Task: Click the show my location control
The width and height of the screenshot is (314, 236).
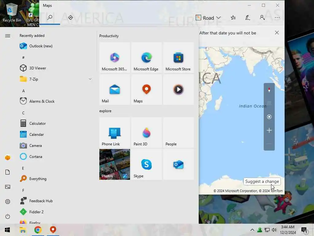Action: pyautogui.click(x=269, y=117)
